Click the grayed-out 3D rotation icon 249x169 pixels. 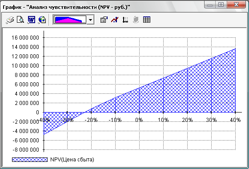point(136,20)
